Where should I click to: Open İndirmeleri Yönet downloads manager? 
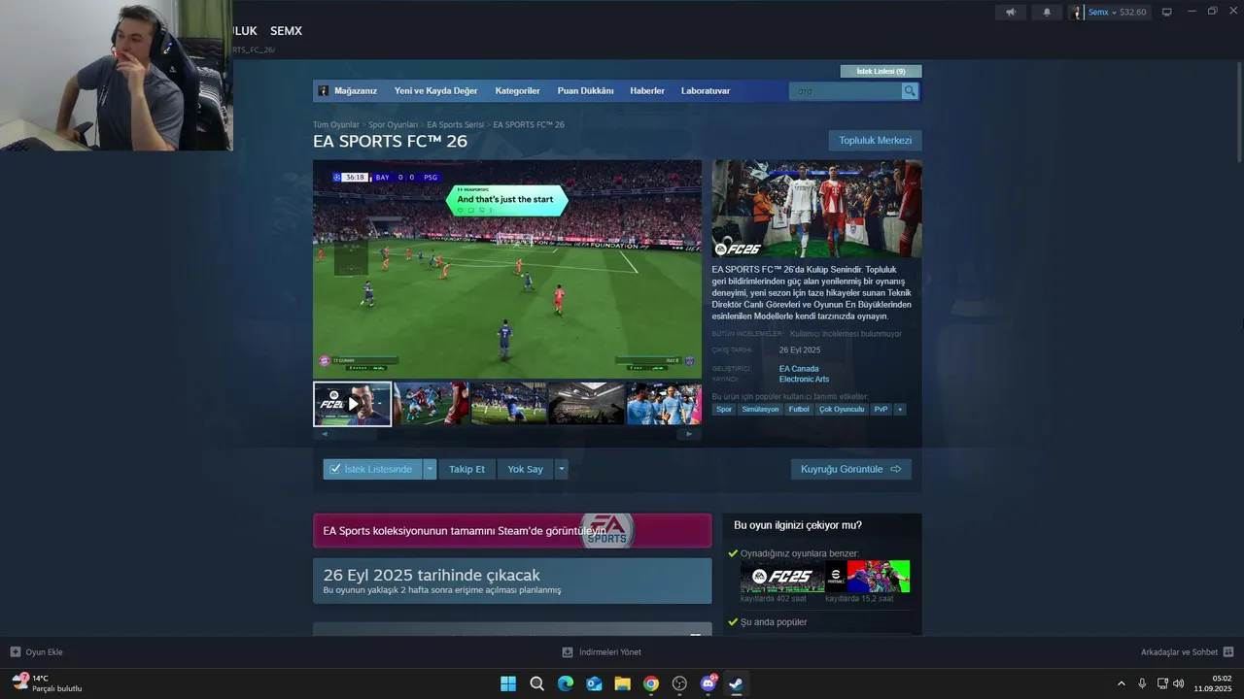coord(602,652)
